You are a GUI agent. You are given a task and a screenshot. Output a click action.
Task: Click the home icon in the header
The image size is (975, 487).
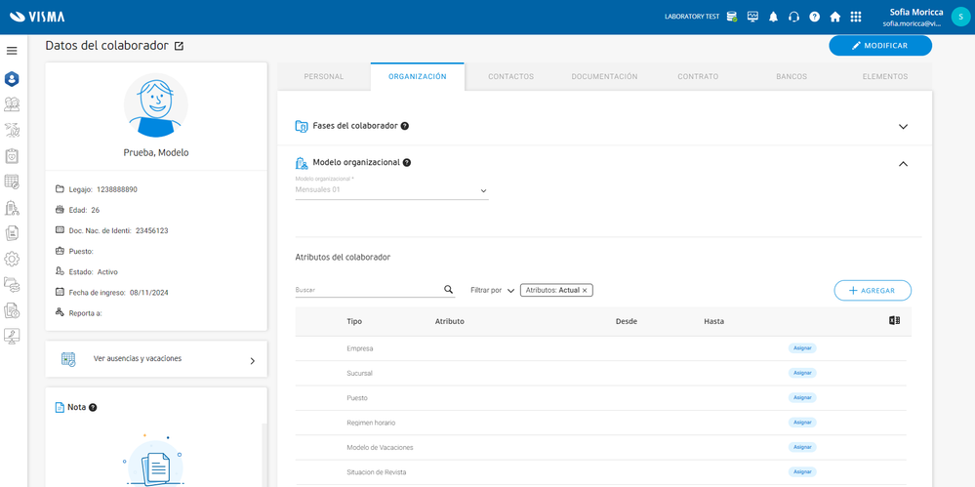[834, 17]
